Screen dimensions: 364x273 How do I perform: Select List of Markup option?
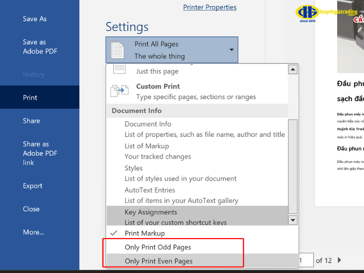147,146
